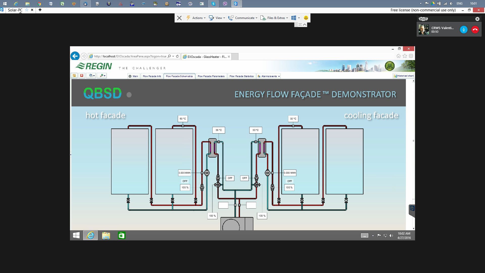Open the Main tab
Screen dimensions: 485x273
(x=133, y=76)
